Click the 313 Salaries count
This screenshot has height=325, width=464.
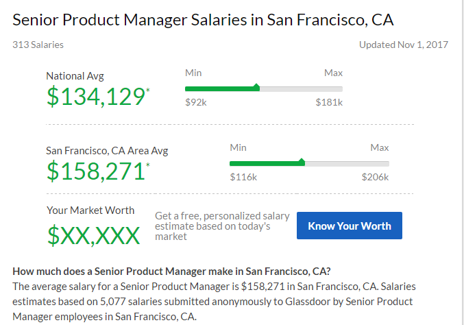pyautogui.click(x=38, y=45)
